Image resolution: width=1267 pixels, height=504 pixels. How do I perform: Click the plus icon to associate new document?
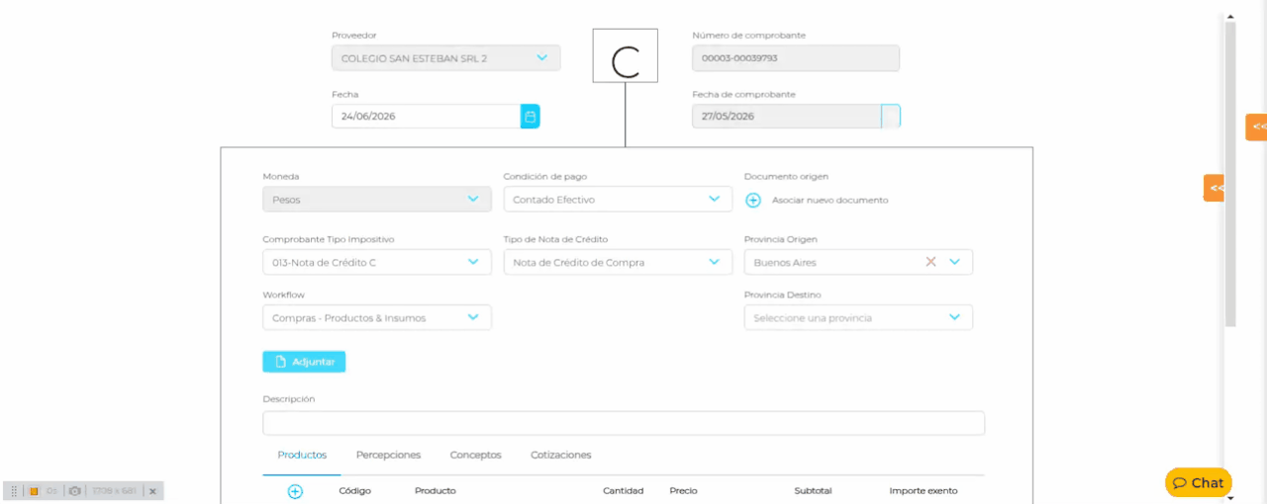pos(752,200)
